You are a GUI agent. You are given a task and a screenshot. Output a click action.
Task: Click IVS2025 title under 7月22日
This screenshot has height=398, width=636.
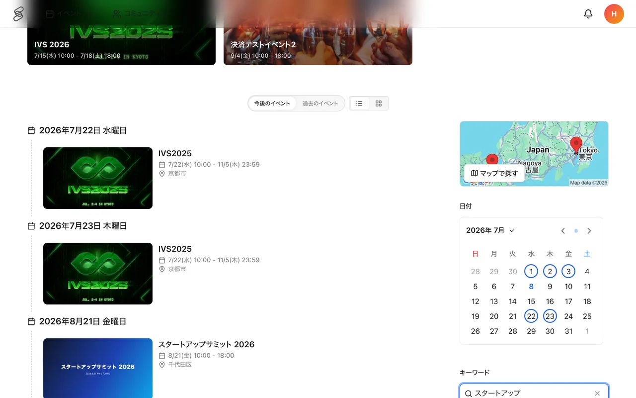click(175, 154)
